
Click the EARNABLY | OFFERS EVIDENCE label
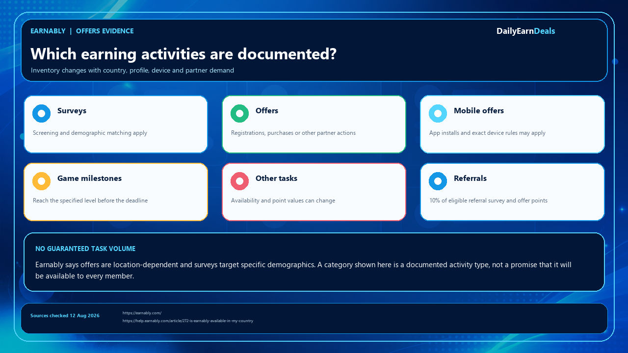(x=82, y=31)
